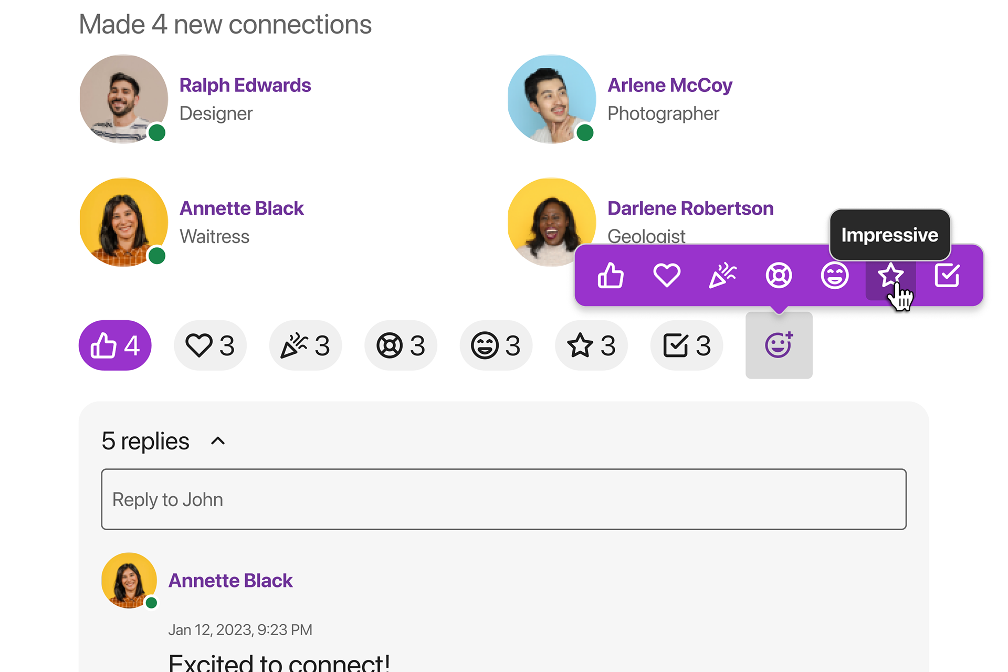The width and height of the screenshot is (1008, 672).
Task: Focus the Reply to John input field
Action: [x=504, y=499]
